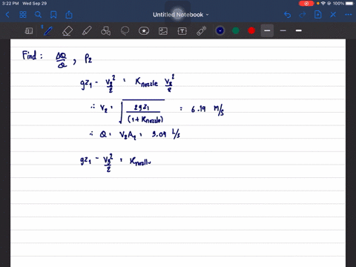The height and width of the screenshot is (267, 356).
Task: Select the thickest selected stroke width
Action: [x=267, y=30]
